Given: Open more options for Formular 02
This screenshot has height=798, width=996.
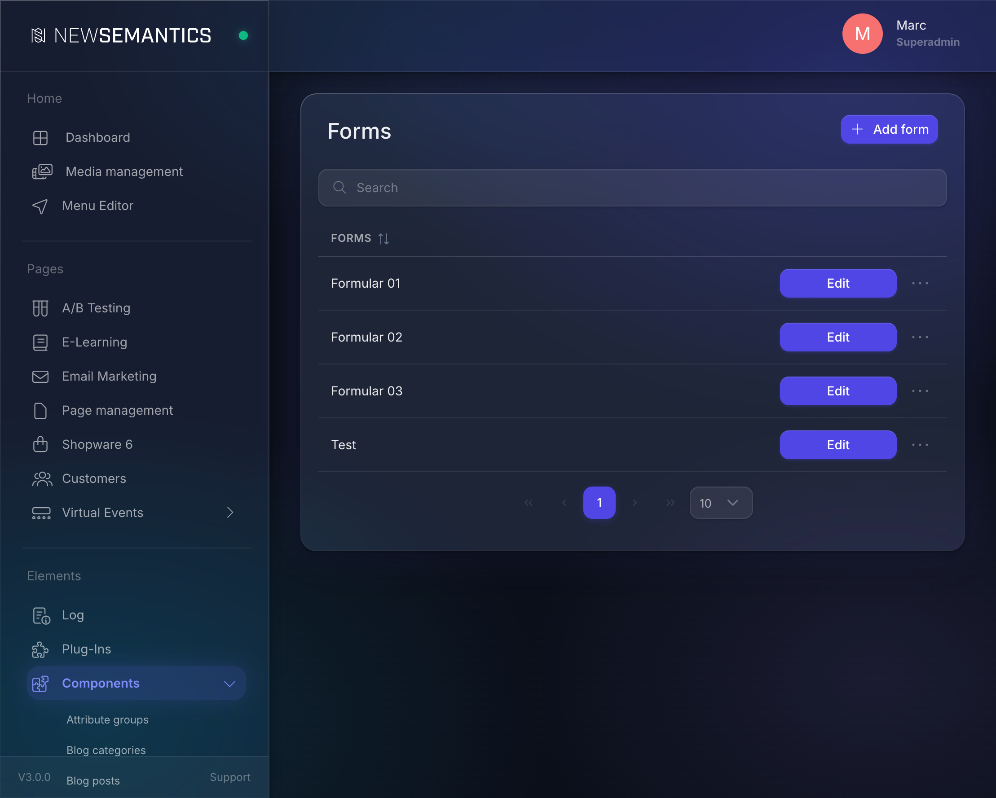Looking at the screenshot, I should coord(920,337).
